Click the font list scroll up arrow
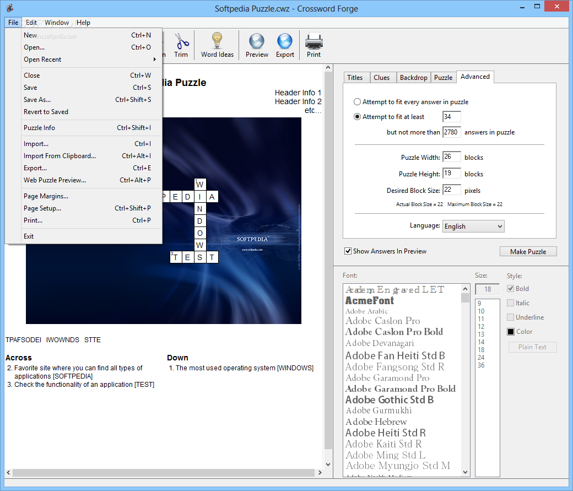 (x=465, y=288)
